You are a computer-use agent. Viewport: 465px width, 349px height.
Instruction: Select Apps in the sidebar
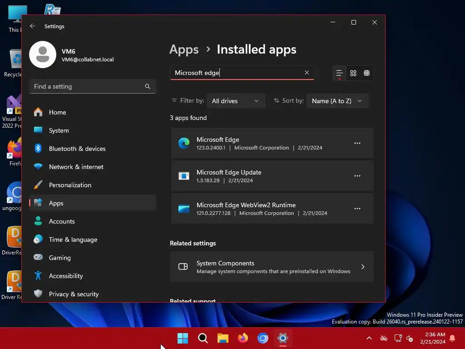[93, 203]
